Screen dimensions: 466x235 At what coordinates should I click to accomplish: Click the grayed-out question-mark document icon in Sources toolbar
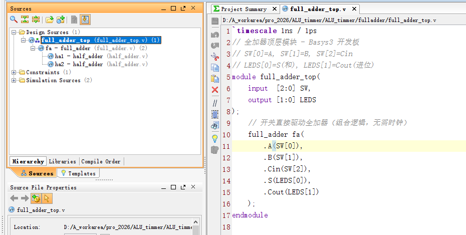click(x=74, y=20)
